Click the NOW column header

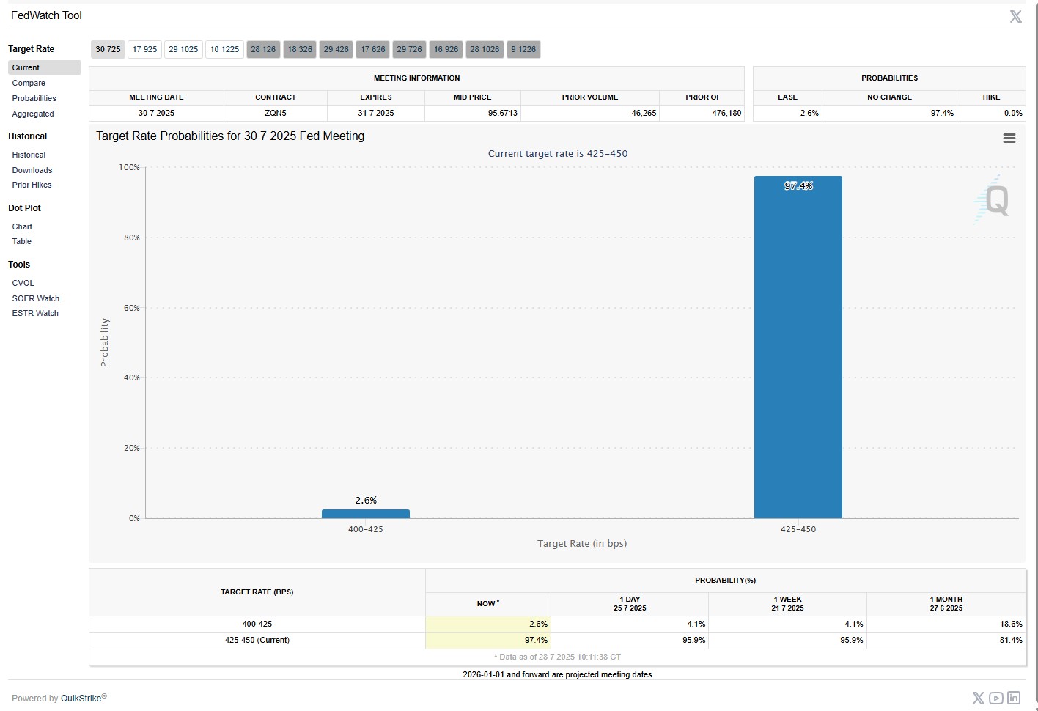coord(488,603)
